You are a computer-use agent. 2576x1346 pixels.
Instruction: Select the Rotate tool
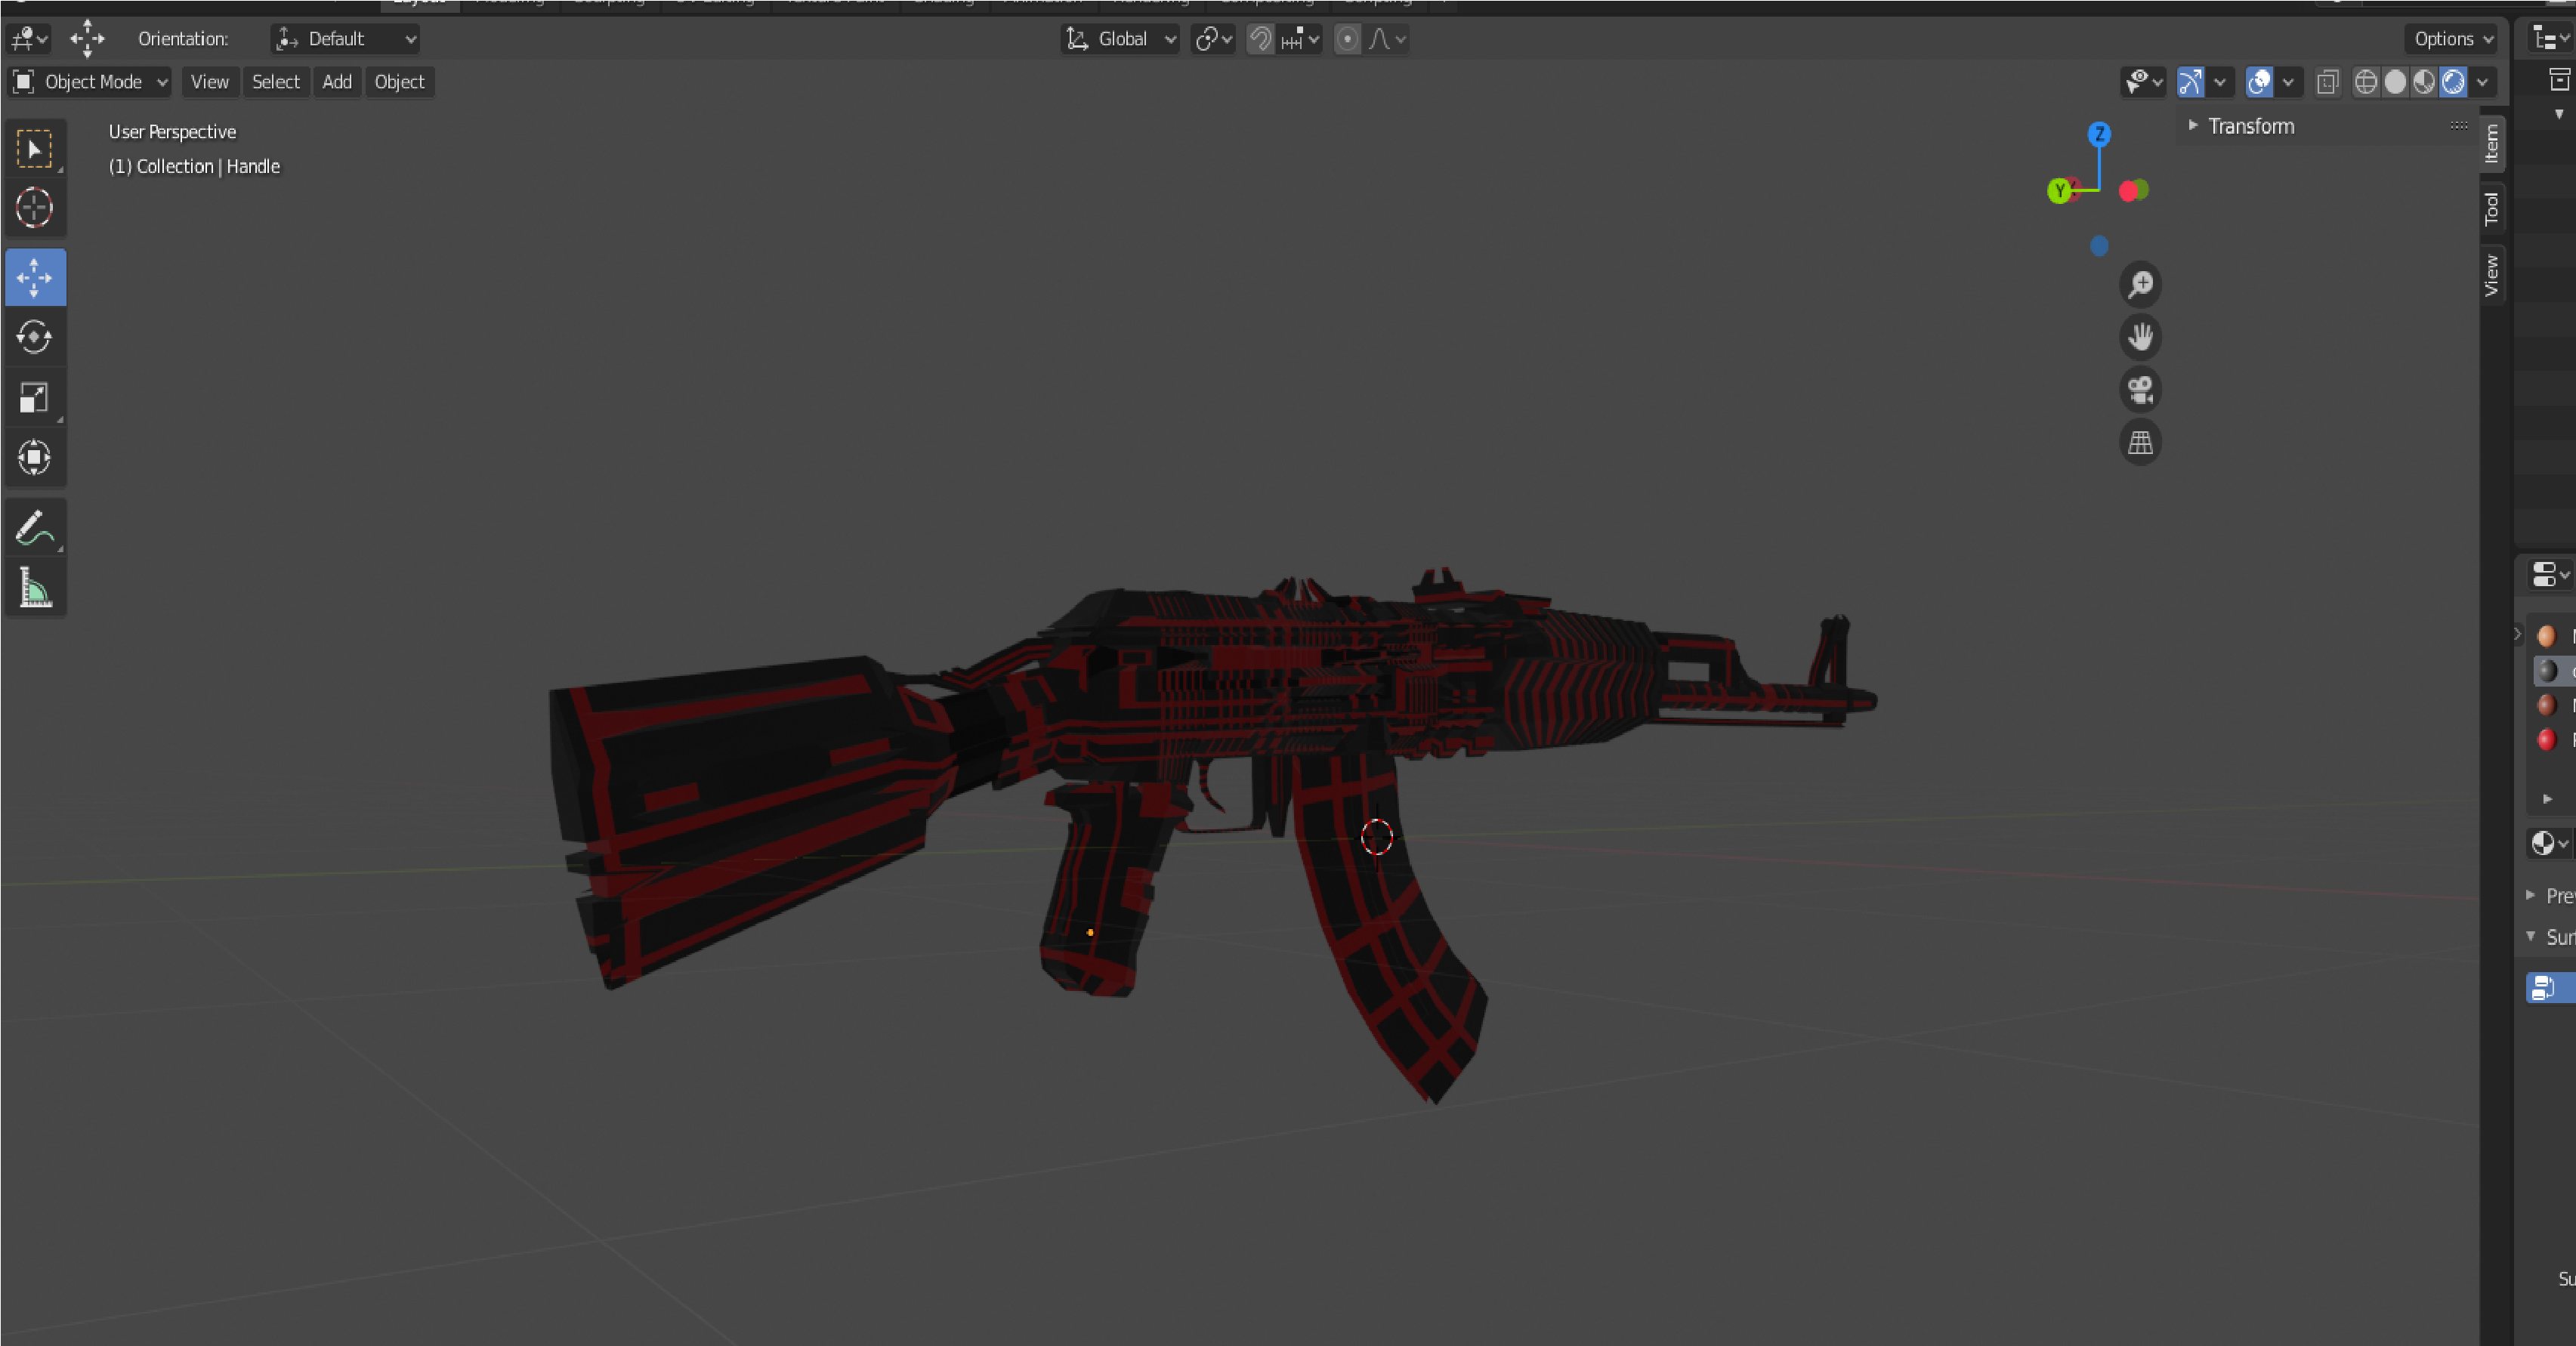pyautogui.click(x=35, y=337)
